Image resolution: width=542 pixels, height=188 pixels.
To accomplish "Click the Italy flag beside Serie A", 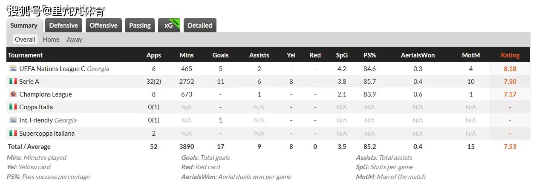I will (x=13, y=81).
